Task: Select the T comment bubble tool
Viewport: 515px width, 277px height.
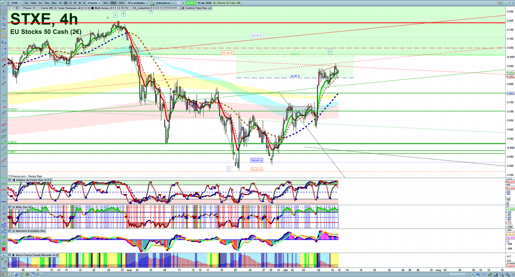Action: (x=4, y=78)
